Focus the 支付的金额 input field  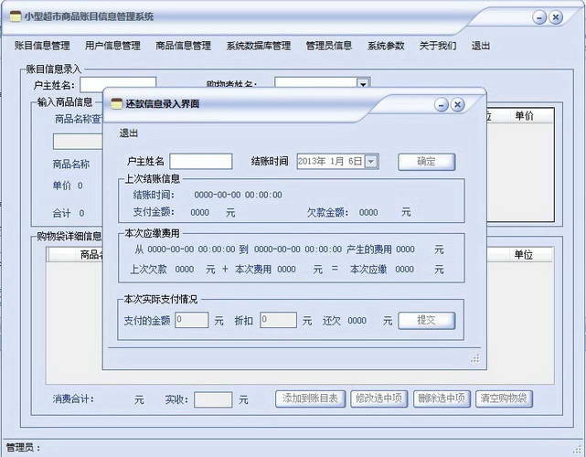[192, 320]
